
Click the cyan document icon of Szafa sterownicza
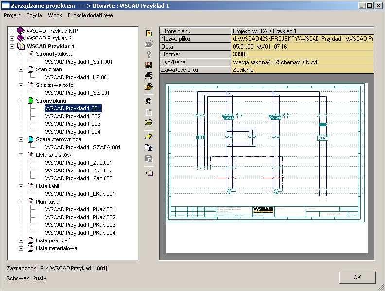[x=30, y=139]
